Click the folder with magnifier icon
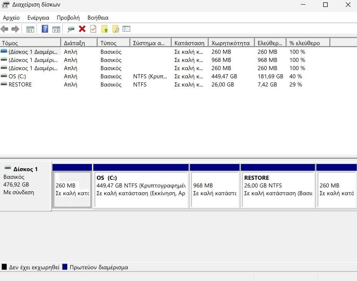 116,29
